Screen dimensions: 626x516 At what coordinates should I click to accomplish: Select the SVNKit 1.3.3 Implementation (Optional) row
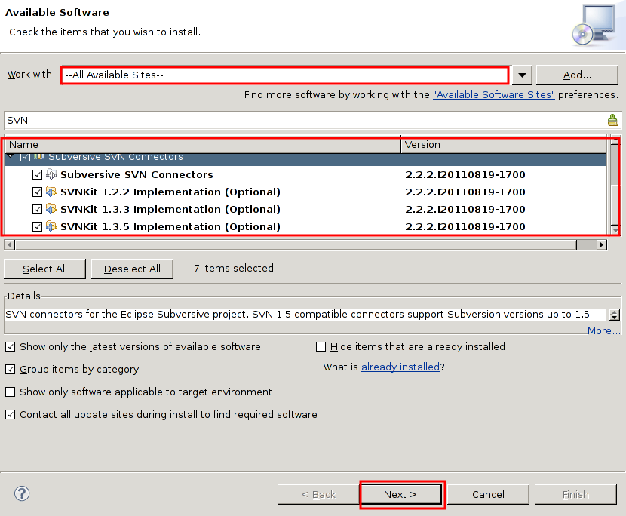(x=305, y=209)
